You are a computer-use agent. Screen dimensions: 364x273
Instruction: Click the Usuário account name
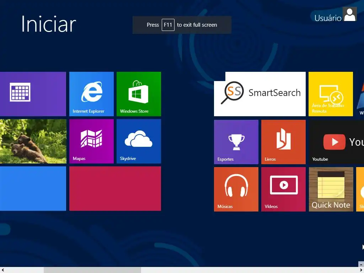point(328,18)
